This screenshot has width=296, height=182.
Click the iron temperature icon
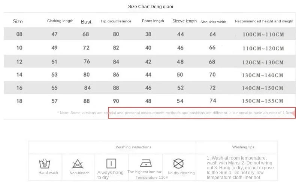pyautogui.click(x=146, y=163)
